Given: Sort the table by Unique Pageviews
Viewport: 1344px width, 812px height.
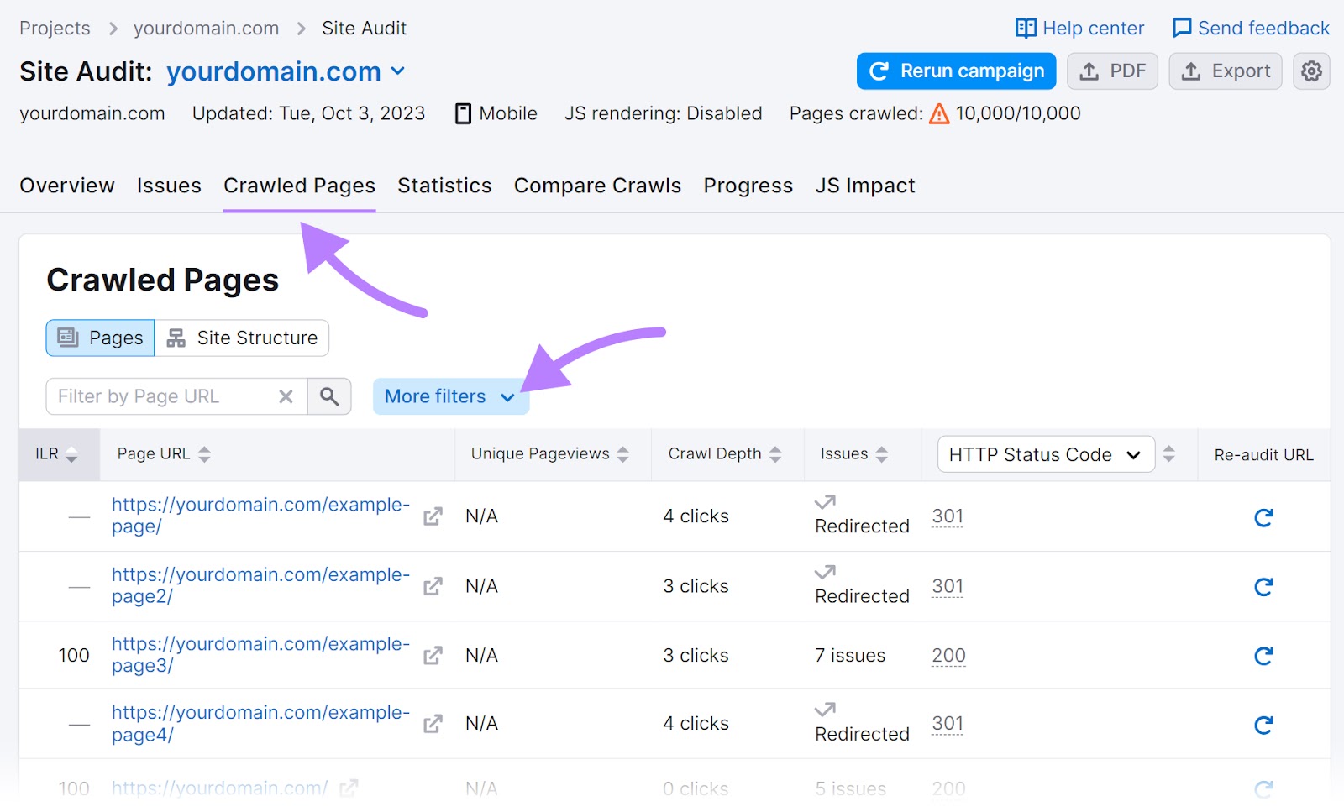Looking at the screenshot, I should coord(622,454).
